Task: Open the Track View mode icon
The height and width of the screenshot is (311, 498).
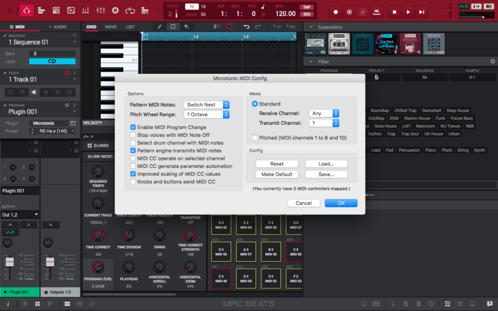Action: [x=41, y=11]
